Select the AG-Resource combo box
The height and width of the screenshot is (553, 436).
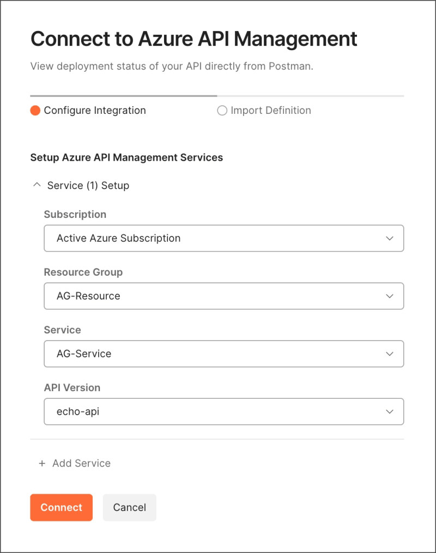(213, 296)
